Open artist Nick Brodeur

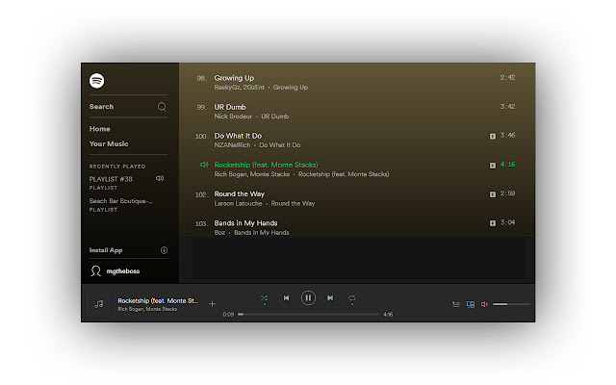(x=233, y=116)
